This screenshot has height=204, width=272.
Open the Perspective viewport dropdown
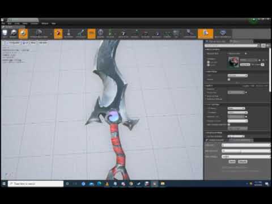coord(13,43)
